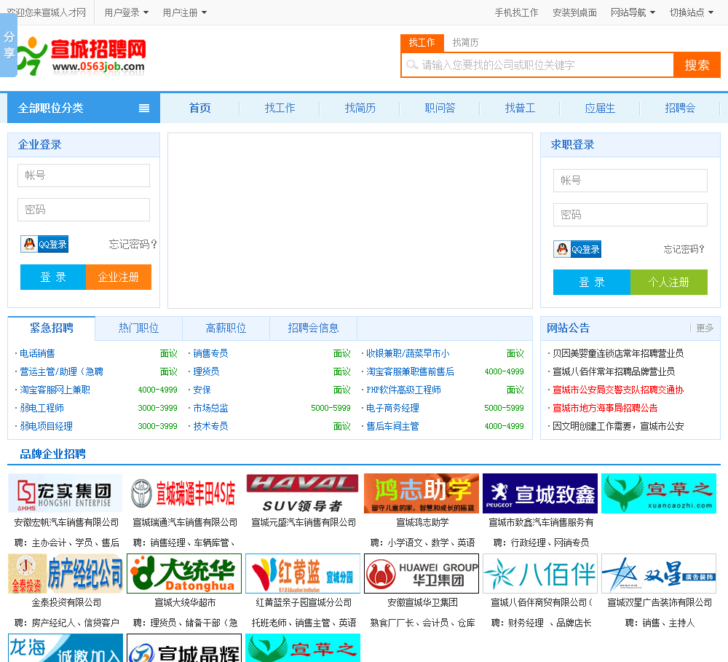
Task: Expand the 用户登录 dropdown
Action: coord(126,12)
